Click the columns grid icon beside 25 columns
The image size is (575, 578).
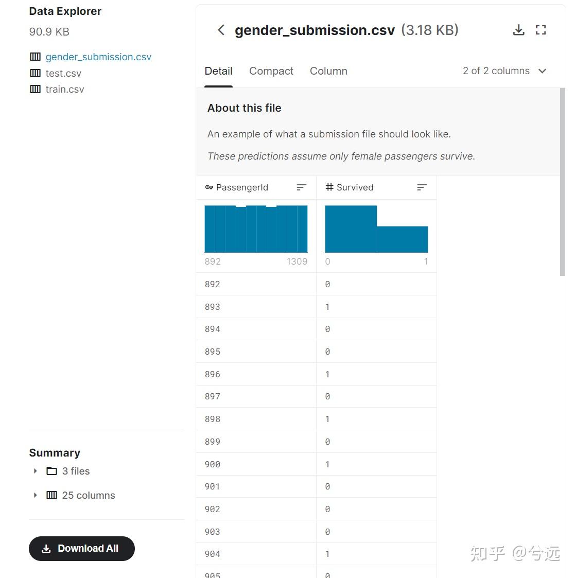(x=51, y=495)
